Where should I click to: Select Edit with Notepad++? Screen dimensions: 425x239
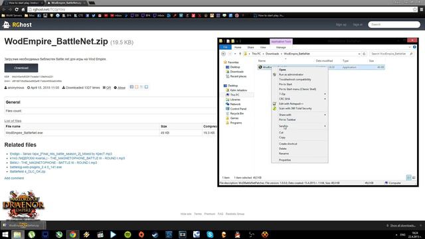point(299,104)
